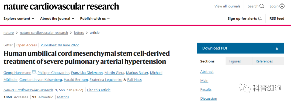Screen dimensions: 291x101
Task: Click View all journals link
Action: pos(227,6)
